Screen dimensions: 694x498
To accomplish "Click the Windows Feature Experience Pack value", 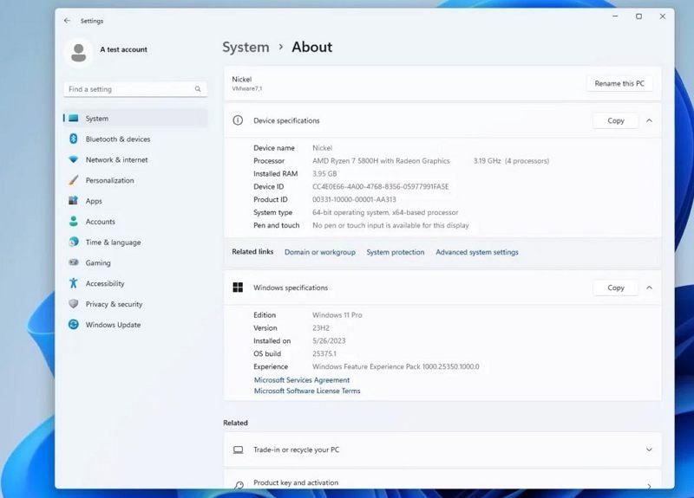I will [x=396, y=366].
